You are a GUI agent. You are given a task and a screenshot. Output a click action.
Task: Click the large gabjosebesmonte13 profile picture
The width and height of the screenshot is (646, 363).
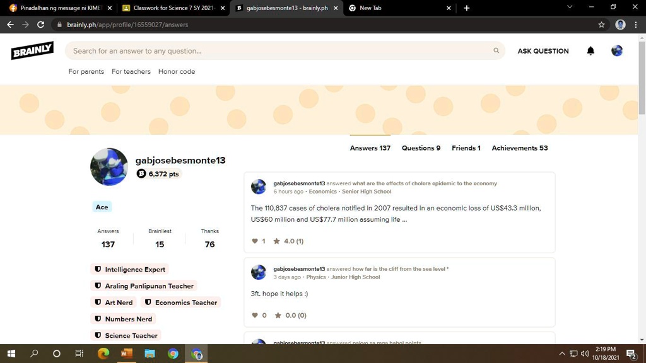click(x=109, y=166)
